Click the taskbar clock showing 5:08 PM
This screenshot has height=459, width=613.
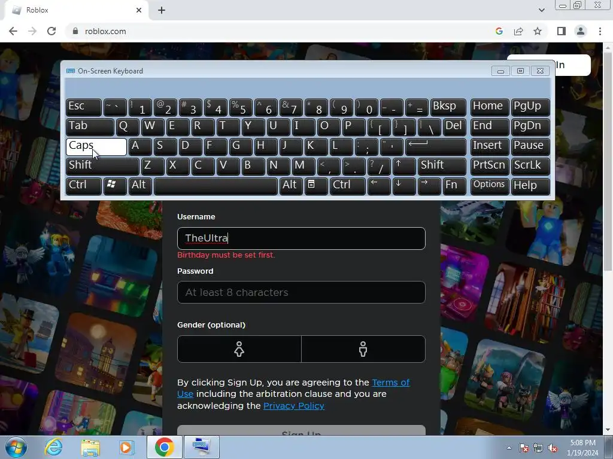pos(582,448)
